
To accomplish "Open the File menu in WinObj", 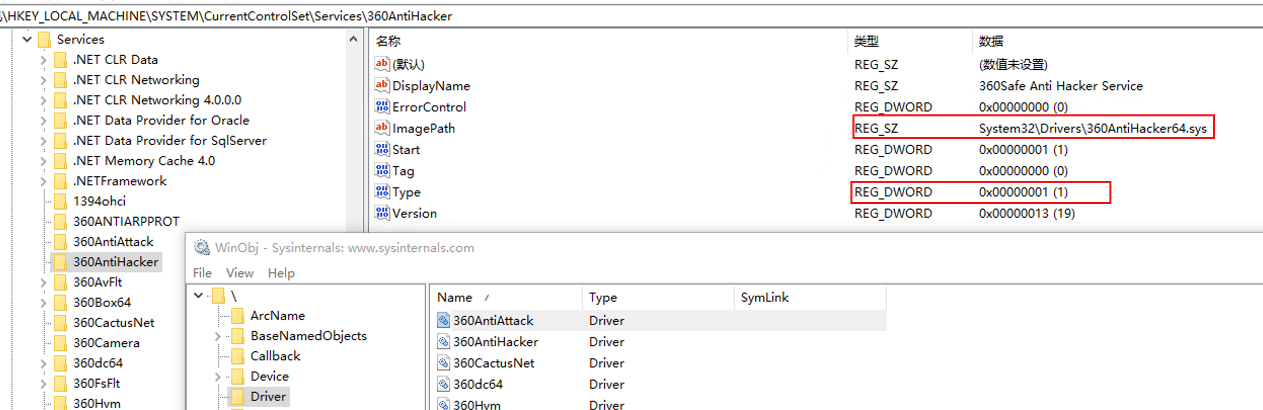I will [202, 273].
